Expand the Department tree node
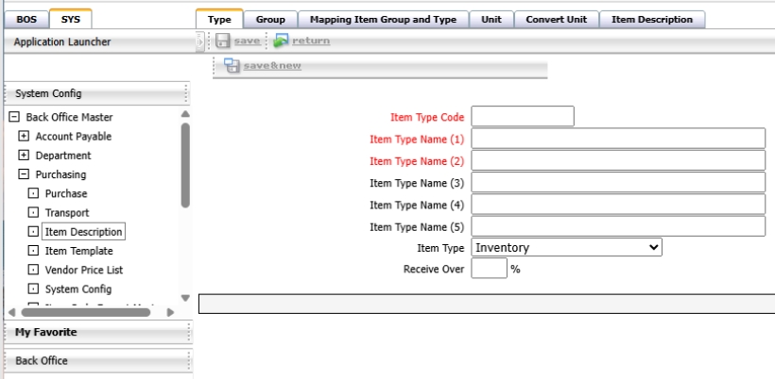Image resolution: width=775 pixels, height=379 pixels. [24, 156]
